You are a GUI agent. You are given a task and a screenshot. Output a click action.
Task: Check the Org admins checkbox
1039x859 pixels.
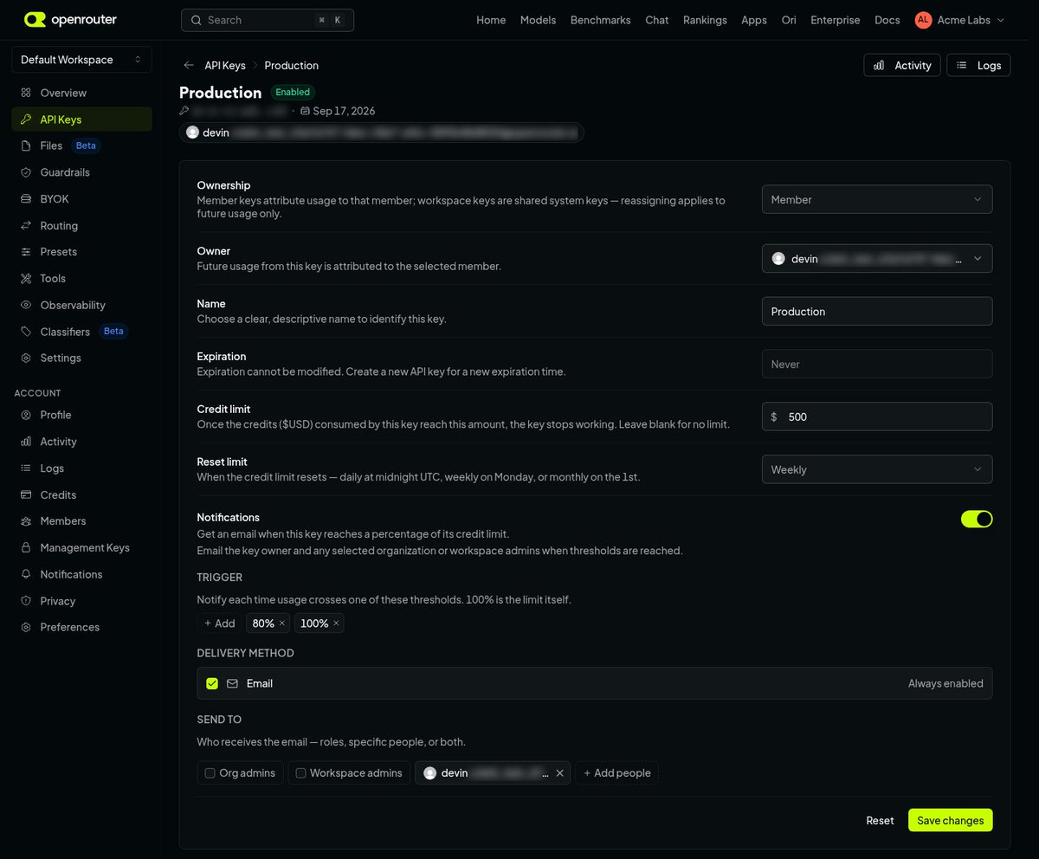pyautogui.click(x=210, y=773)
